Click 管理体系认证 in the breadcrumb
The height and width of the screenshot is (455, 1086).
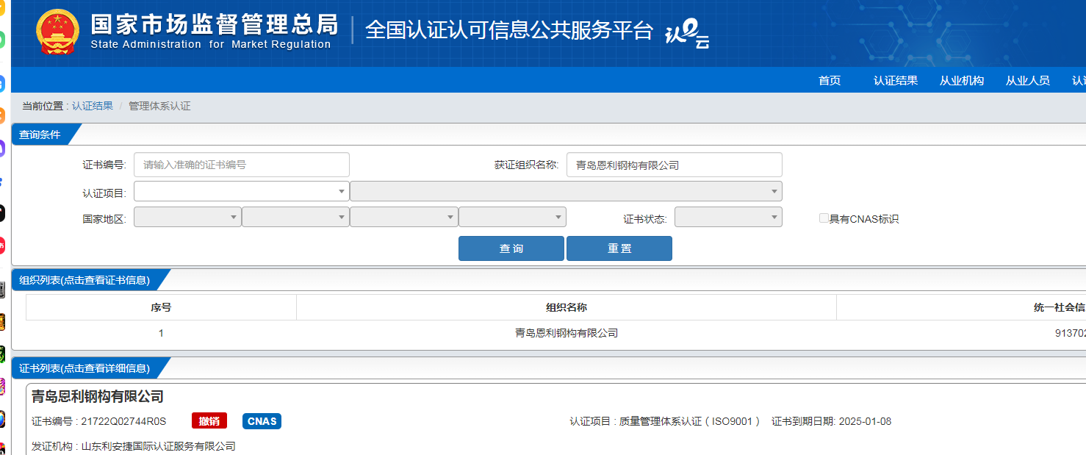click(159, 106)
